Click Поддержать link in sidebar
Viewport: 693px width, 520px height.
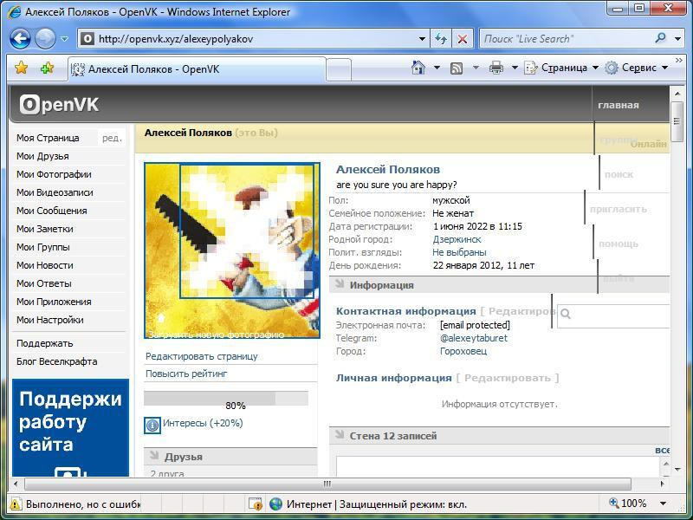(x=45, y=343)
